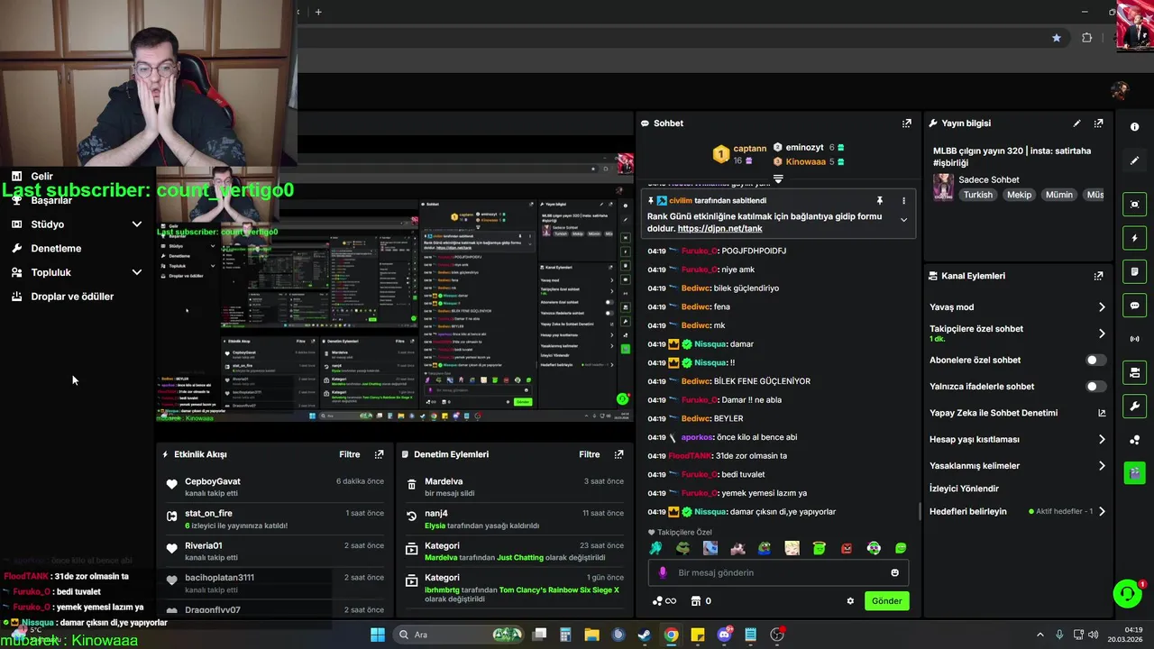Open Gelir in left navigation
The height and width of the screenshot is (649, 1154).
(41, 177)
